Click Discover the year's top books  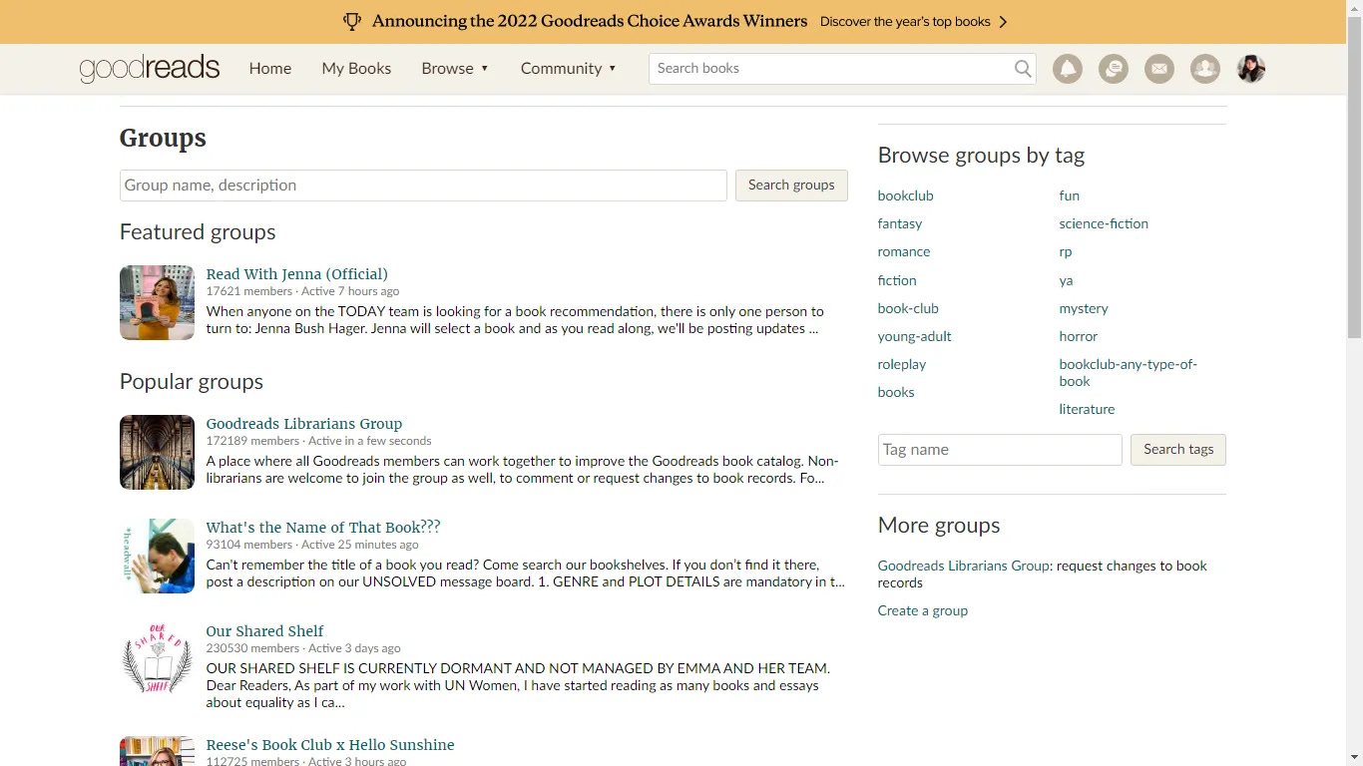(905, 22)
